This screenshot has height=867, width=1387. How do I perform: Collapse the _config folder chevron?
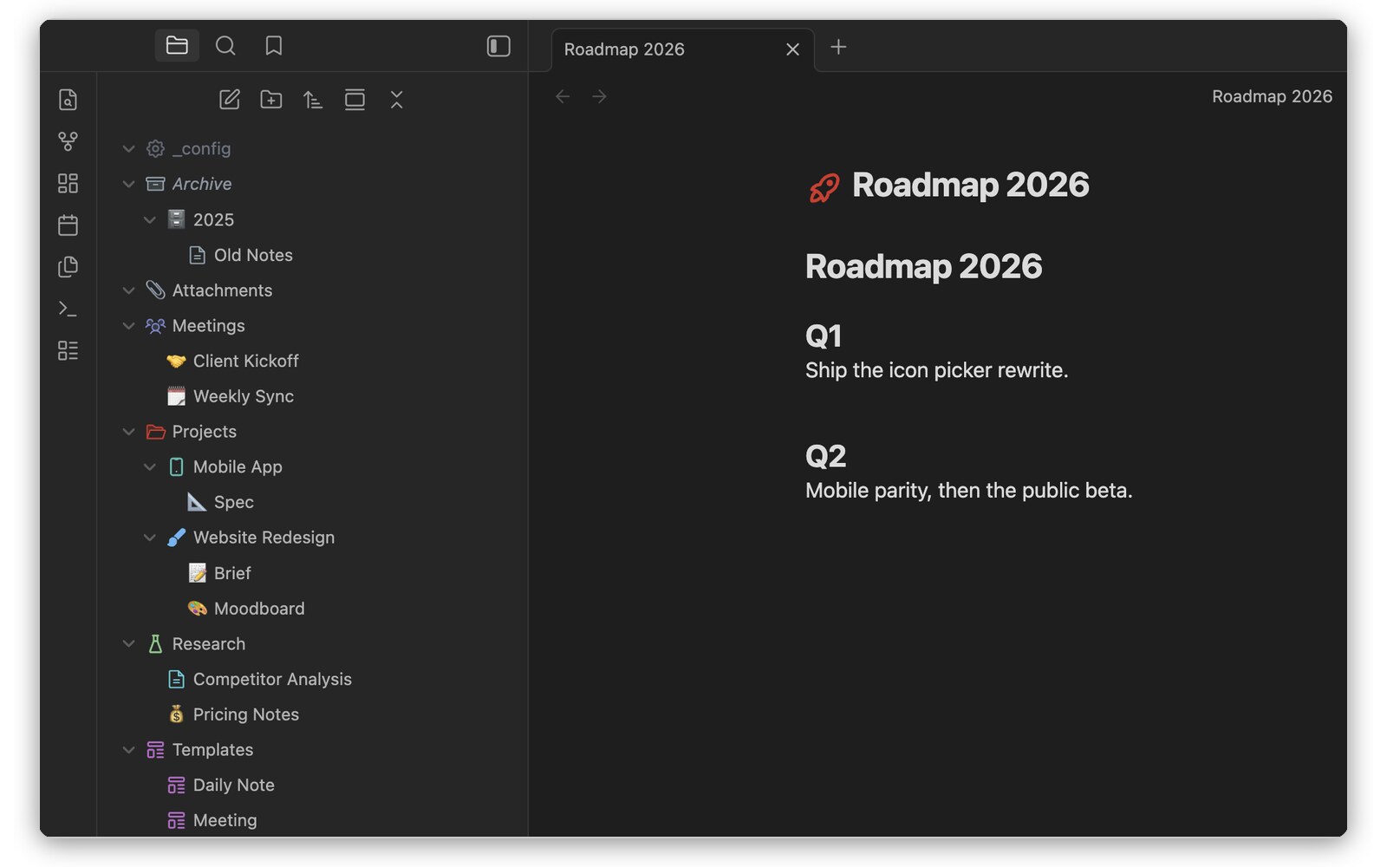pos(128,149)
